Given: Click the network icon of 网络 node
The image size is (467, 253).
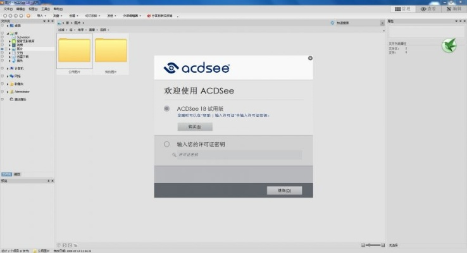Looking at the screenshot, I should (x=11, y=76).
